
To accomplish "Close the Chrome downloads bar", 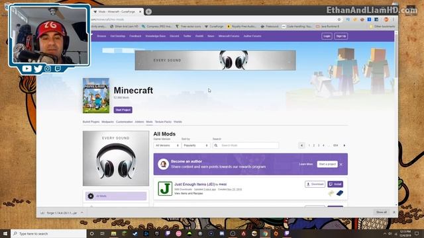I will (x=394, y=212).
